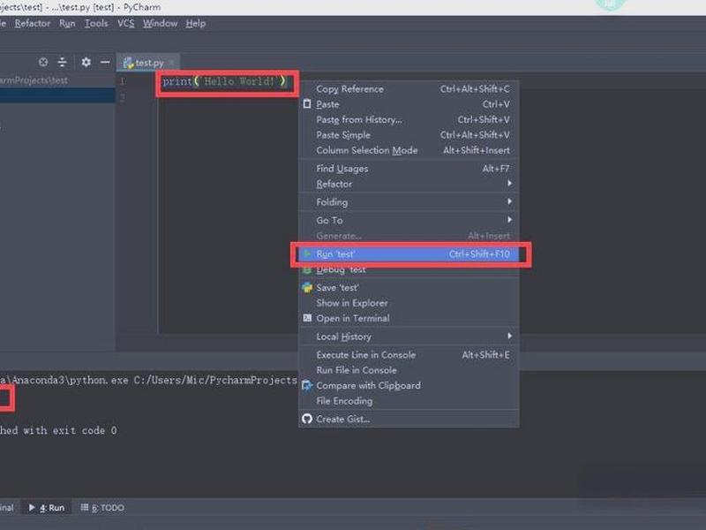Click the terminal icon beside Open in Terminal
Image resolution: width=706 pixels, height=530 pixels.
pyautogui.click(x=307, y=318)
